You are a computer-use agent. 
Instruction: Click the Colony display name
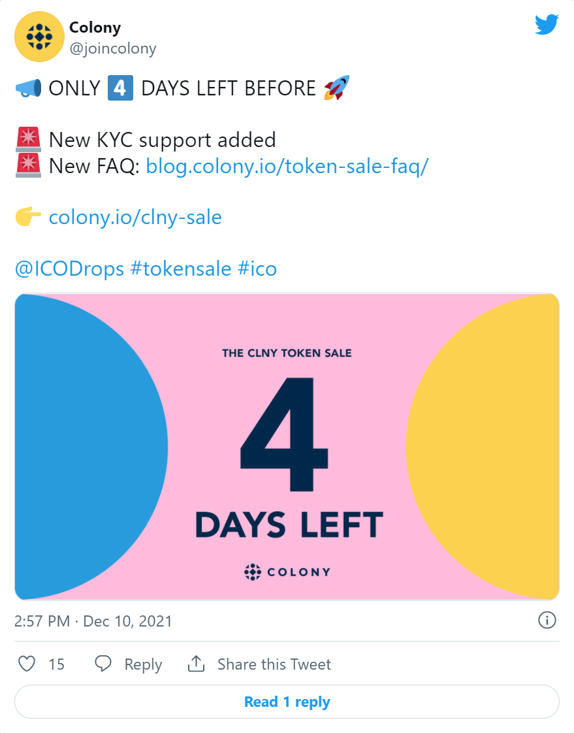point(95,27)
